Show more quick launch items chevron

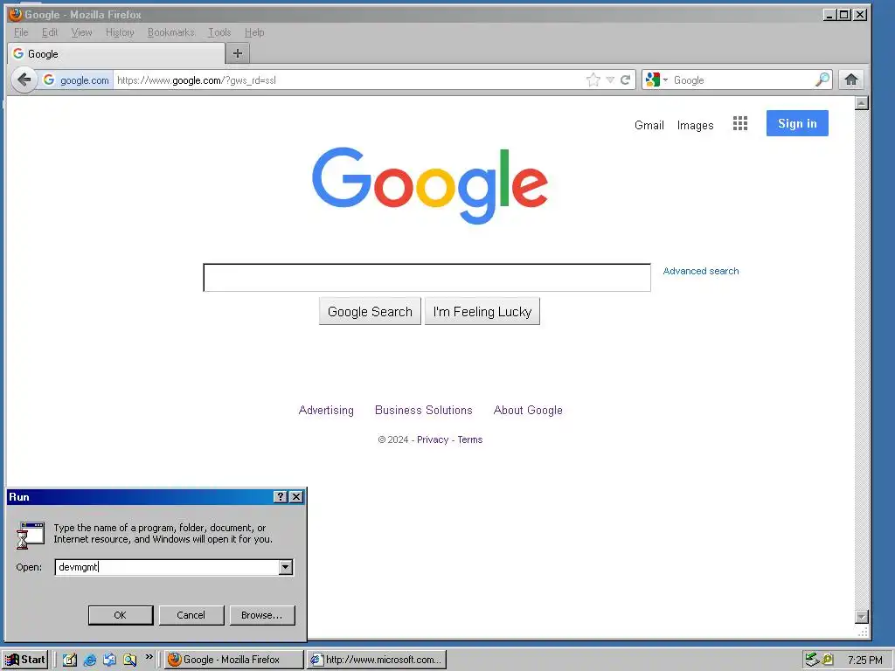149,657
